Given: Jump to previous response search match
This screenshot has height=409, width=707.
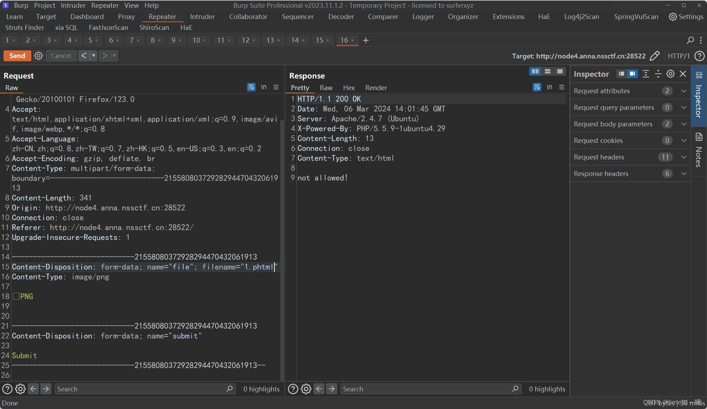Looking at the screenshot, I should click(319, 389).
